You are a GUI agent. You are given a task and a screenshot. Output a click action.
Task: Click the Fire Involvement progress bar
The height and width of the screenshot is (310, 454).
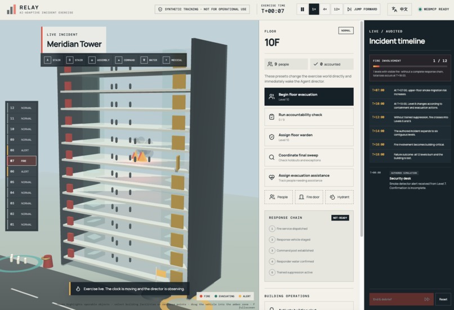tap(410, 66)
